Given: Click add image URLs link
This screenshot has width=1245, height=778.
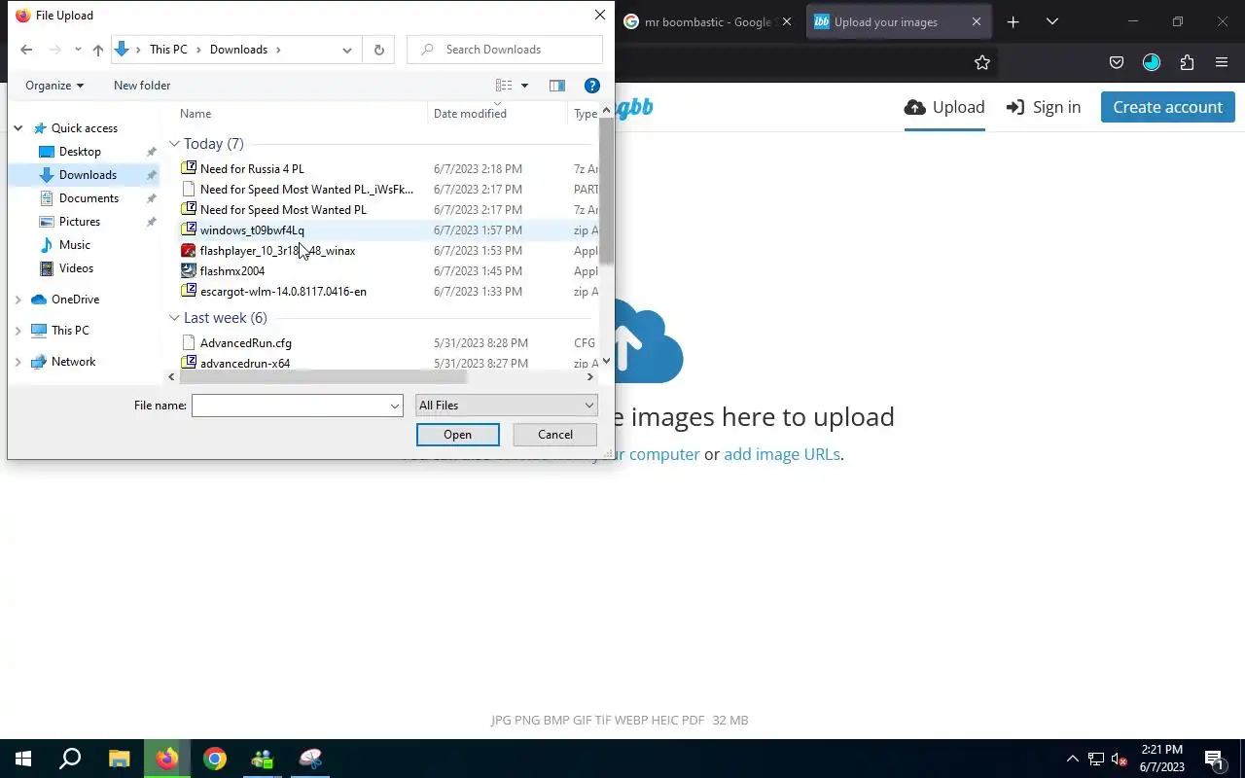Looking at the screenshot, I should click(782, 454).
